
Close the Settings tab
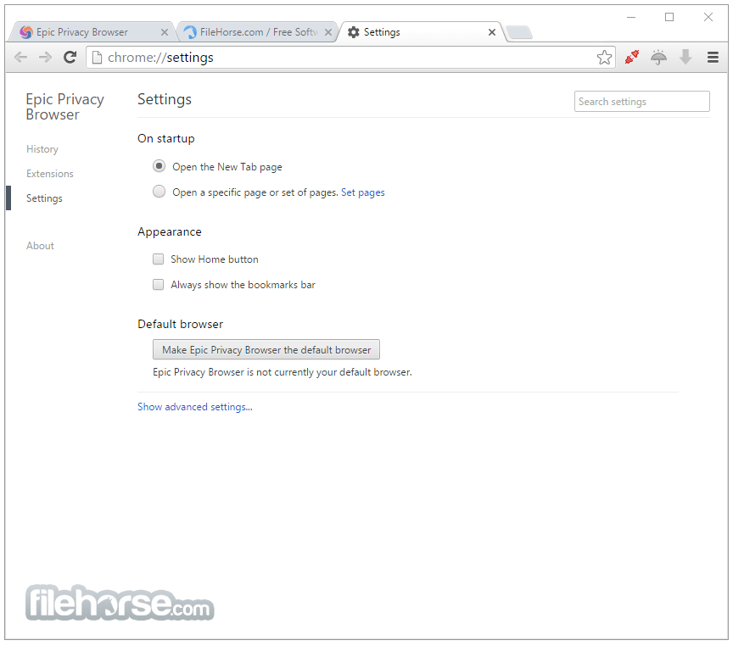pyautogui.click(x=492, y=32)
